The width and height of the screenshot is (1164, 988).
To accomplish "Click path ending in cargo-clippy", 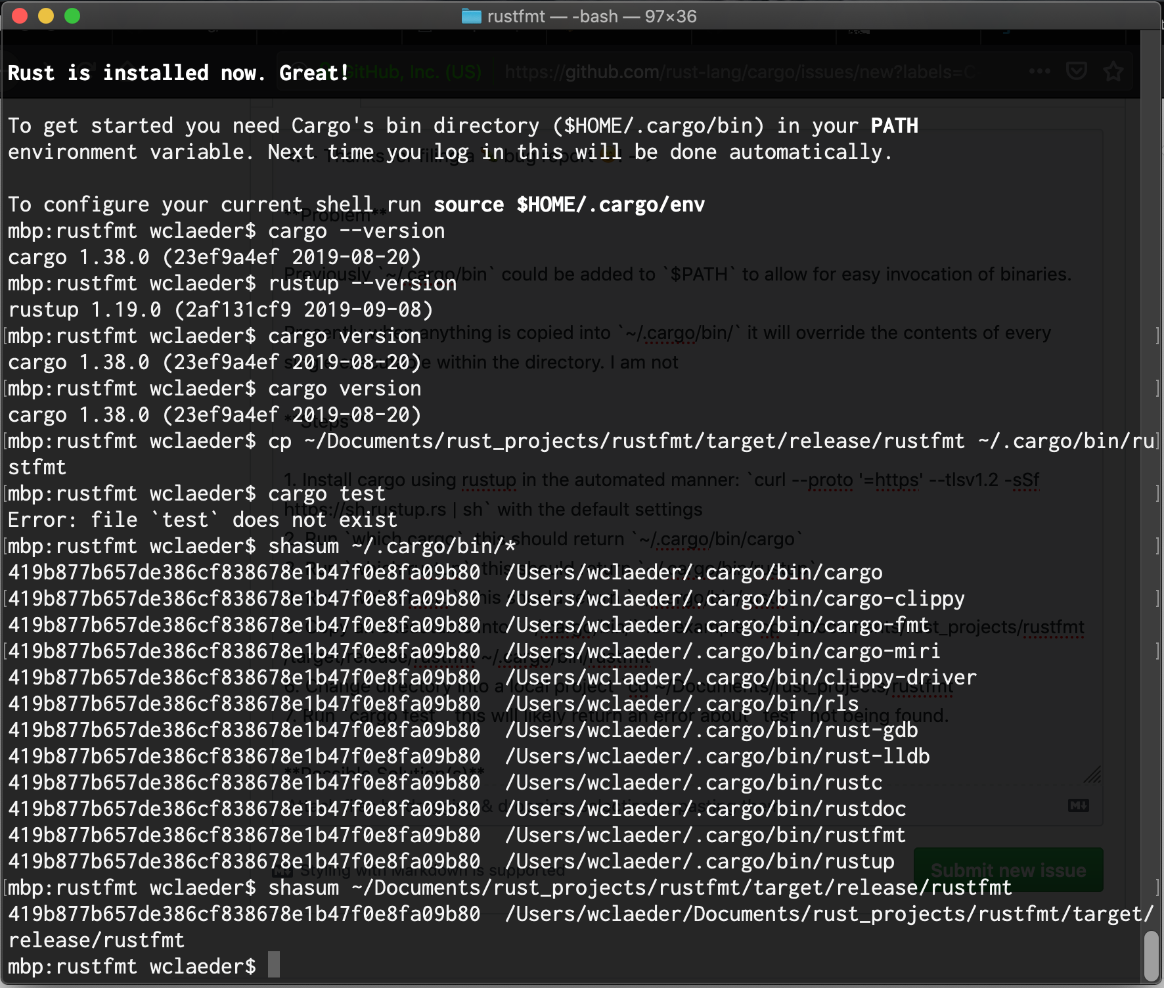I will [x=735, y=599].
